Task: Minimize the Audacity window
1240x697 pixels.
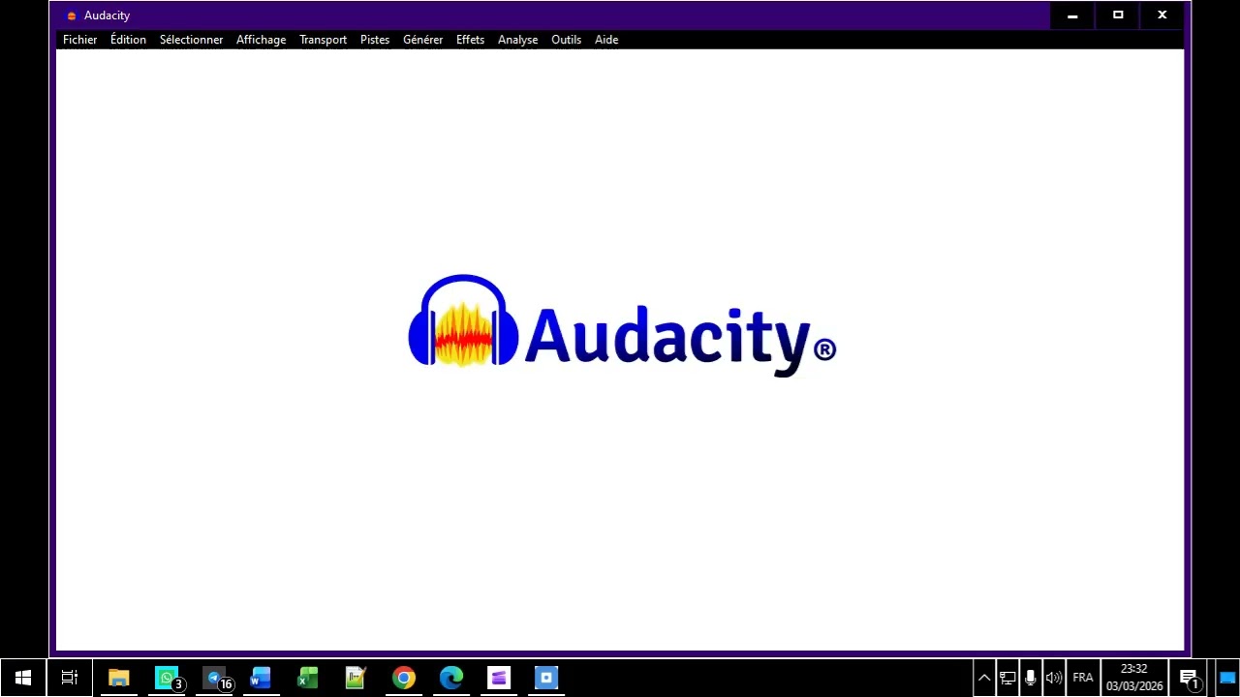Action: (1072, 15)
